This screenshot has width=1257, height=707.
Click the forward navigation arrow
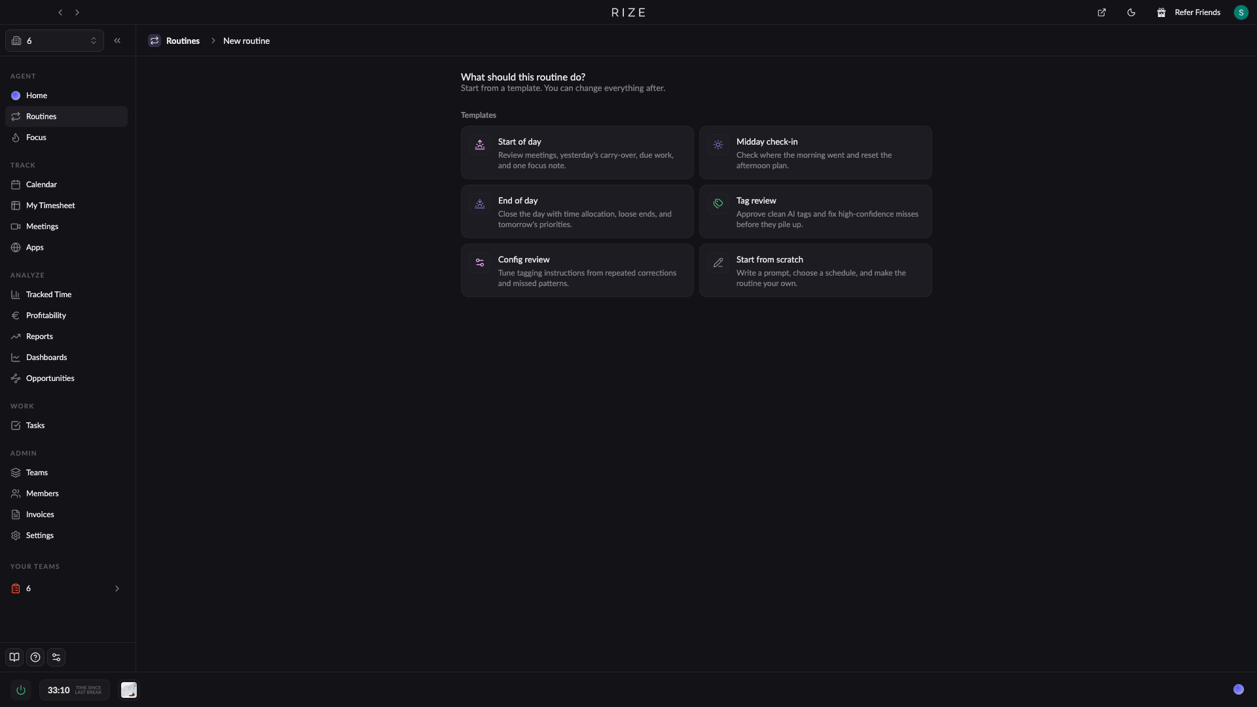[77, 12]
